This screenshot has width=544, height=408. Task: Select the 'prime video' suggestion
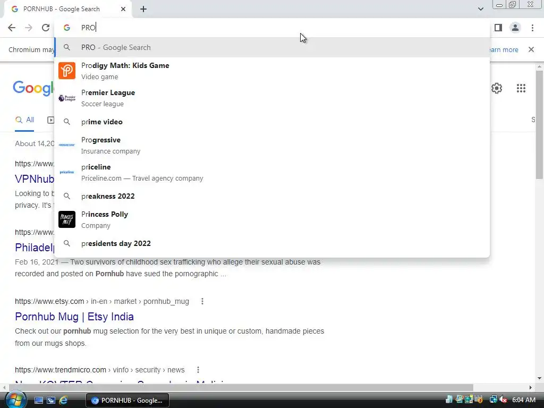273,122
